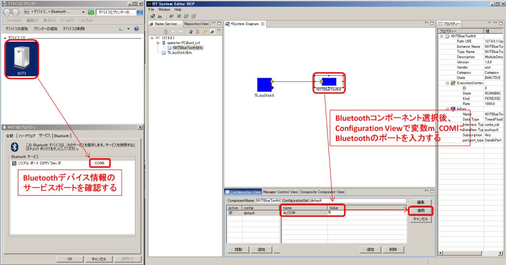This screenshot has width=506, height=265.
Task: Open the File menu in RT System Editor
Action: [151, 10]
